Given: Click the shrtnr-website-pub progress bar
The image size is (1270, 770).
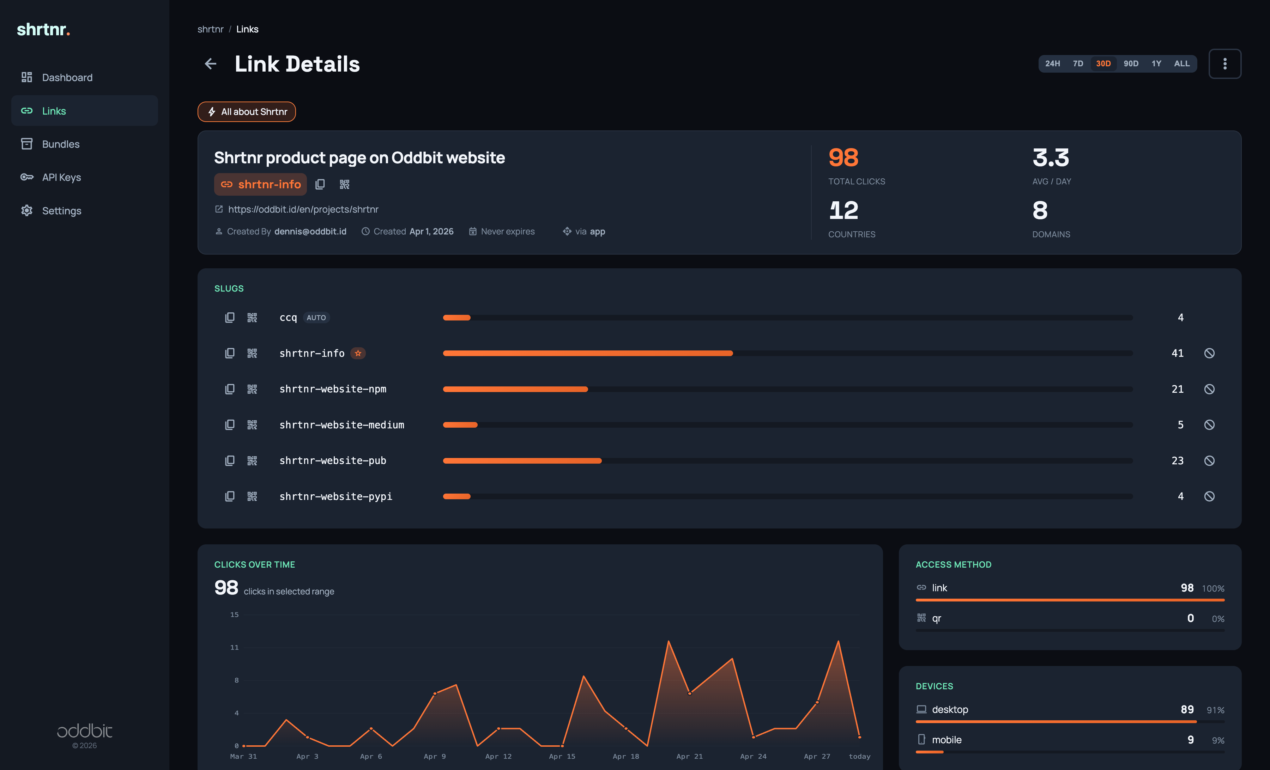Looking at the screenshot, I should (x=787, y=461).
